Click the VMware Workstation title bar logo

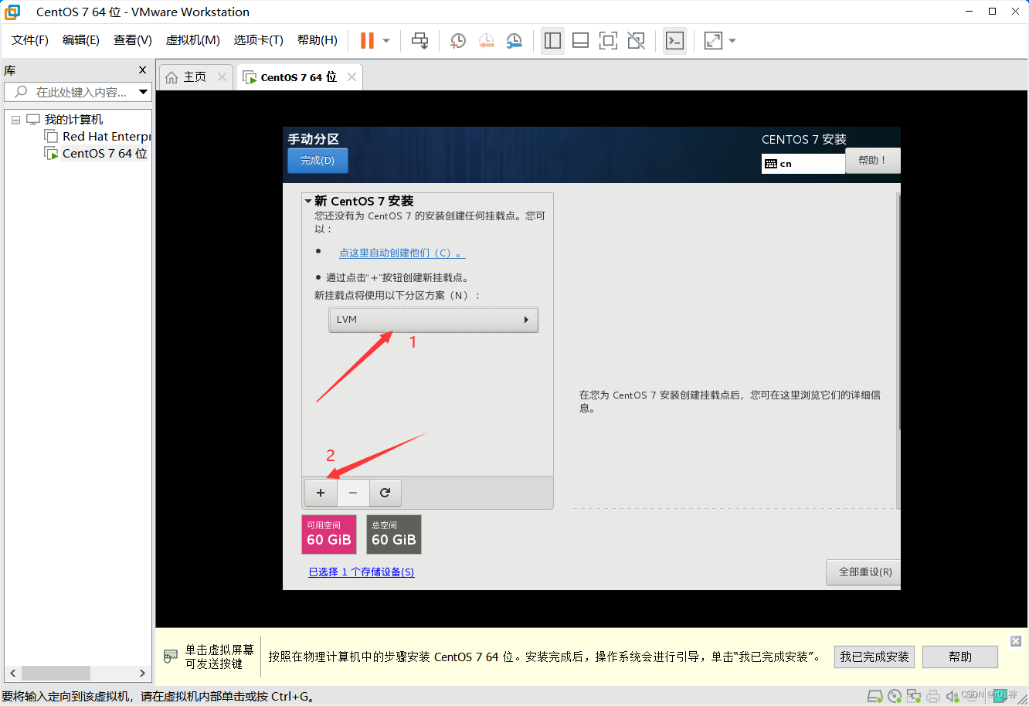(12, 12)
